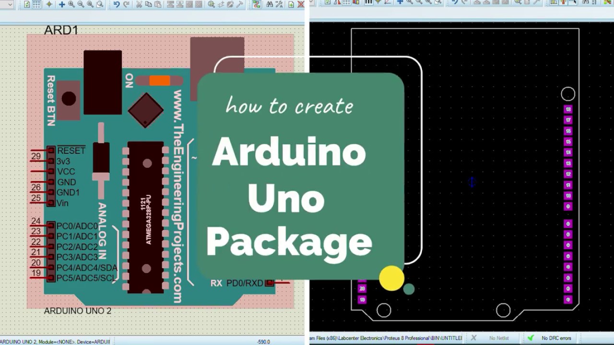Click Pick Parts From Libraries icon
Image resolution: width=614 pixels, height=345 pixels.
point(211,4)
